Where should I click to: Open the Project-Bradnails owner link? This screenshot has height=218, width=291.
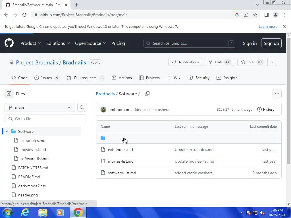37,62
